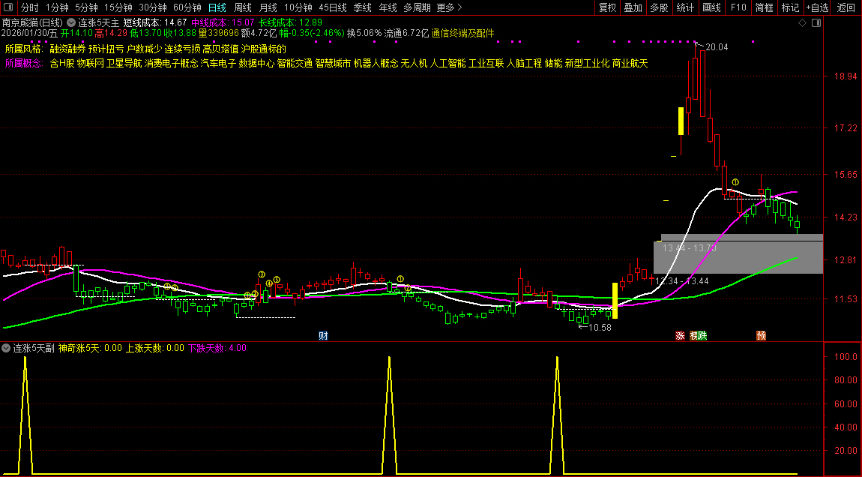Open the 连涨5天主 indicator dropdown arrow
Viewport: 862px width, 477px height.
click(x=71, y=22)
